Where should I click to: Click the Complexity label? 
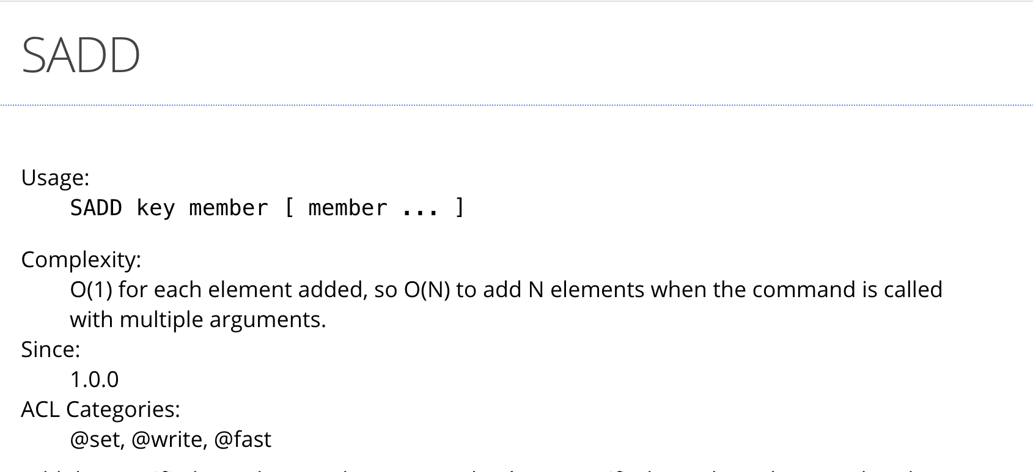pyautogui.click(x=81, y=260)
